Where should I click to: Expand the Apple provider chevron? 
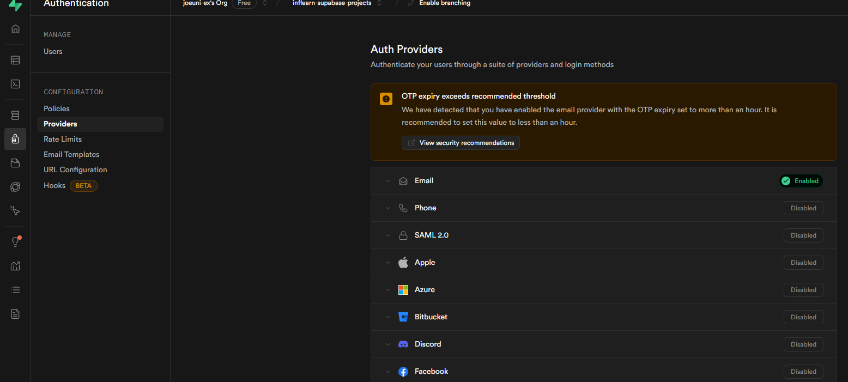pos(388,263)
